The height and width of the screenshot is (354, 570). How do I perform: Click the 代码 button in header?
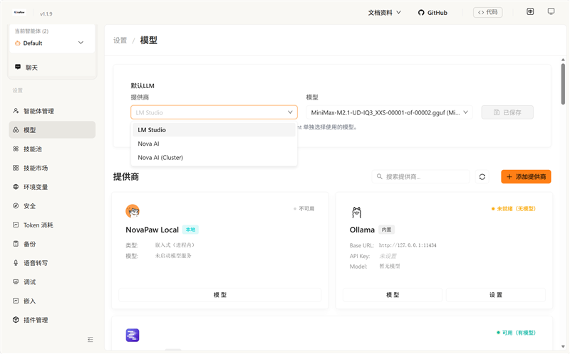(488, 12)
